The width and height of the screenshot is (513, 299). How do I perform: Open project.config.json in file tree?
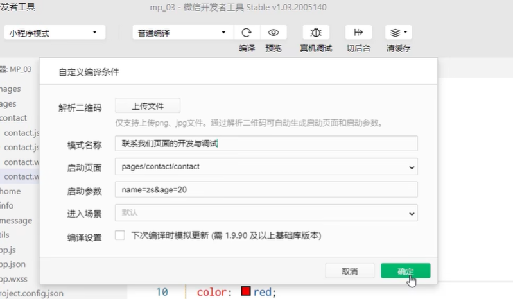(x=31, y=293)
